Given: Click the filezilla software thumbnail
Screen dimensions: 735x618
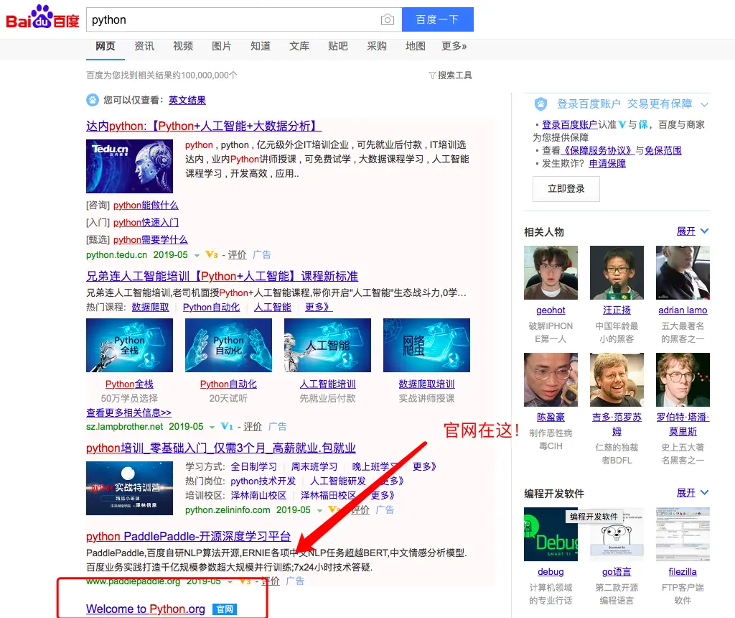Looking at the screenshot, I should click(683, 535).
